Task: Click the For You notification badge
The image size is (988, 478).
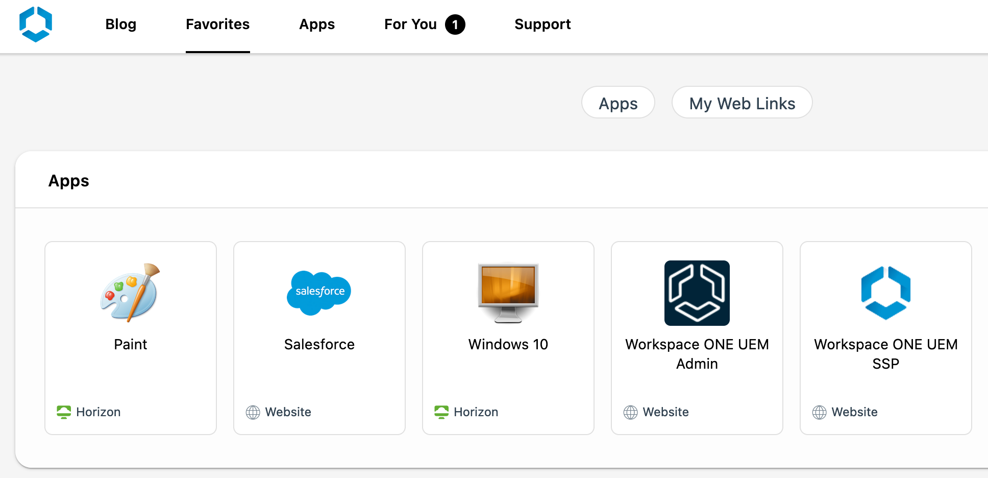Action: pos(455,25)
